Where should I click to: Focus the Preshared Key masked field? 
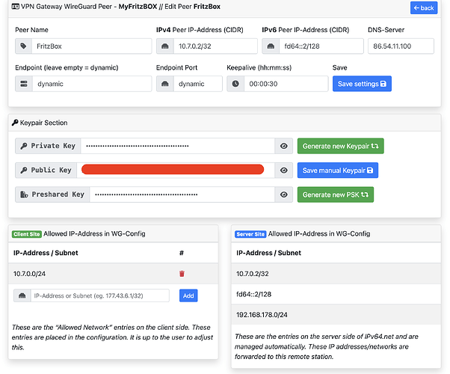coord(182,194)
